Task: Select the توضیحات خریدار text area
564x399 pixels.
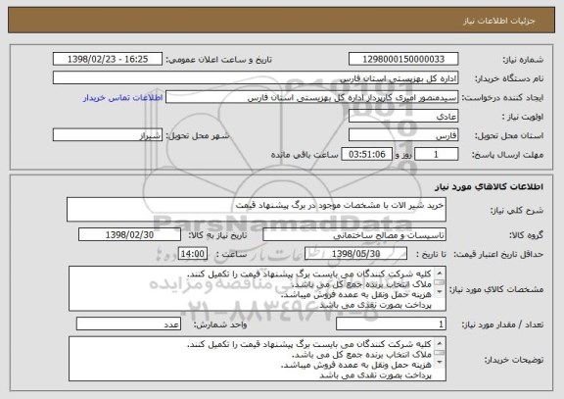Action: tap(258, 359)
